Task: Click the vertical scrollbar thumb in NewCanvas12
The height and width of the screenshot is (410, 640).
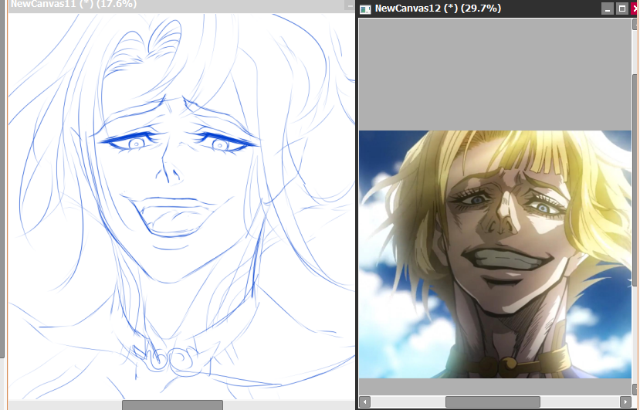Action: (636, 181)
